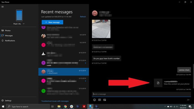Open the Action Center notifications icon

(x=190, y=107)
